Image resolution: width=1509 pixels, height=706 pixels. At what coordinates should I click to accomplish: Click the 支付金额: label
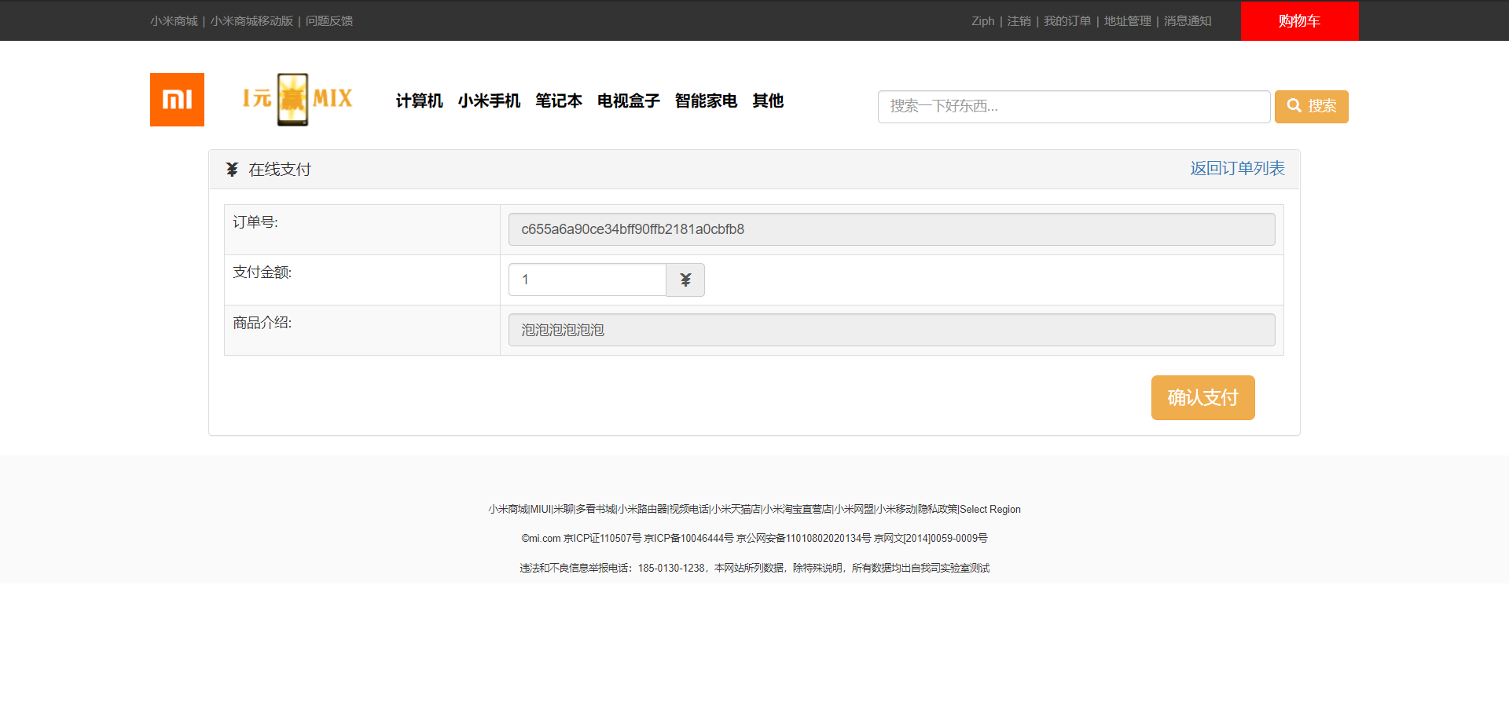(263, 273)
